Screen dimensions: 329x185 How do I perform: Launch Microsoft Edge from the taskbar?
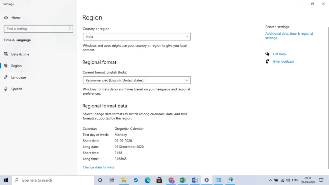point(147,180)
